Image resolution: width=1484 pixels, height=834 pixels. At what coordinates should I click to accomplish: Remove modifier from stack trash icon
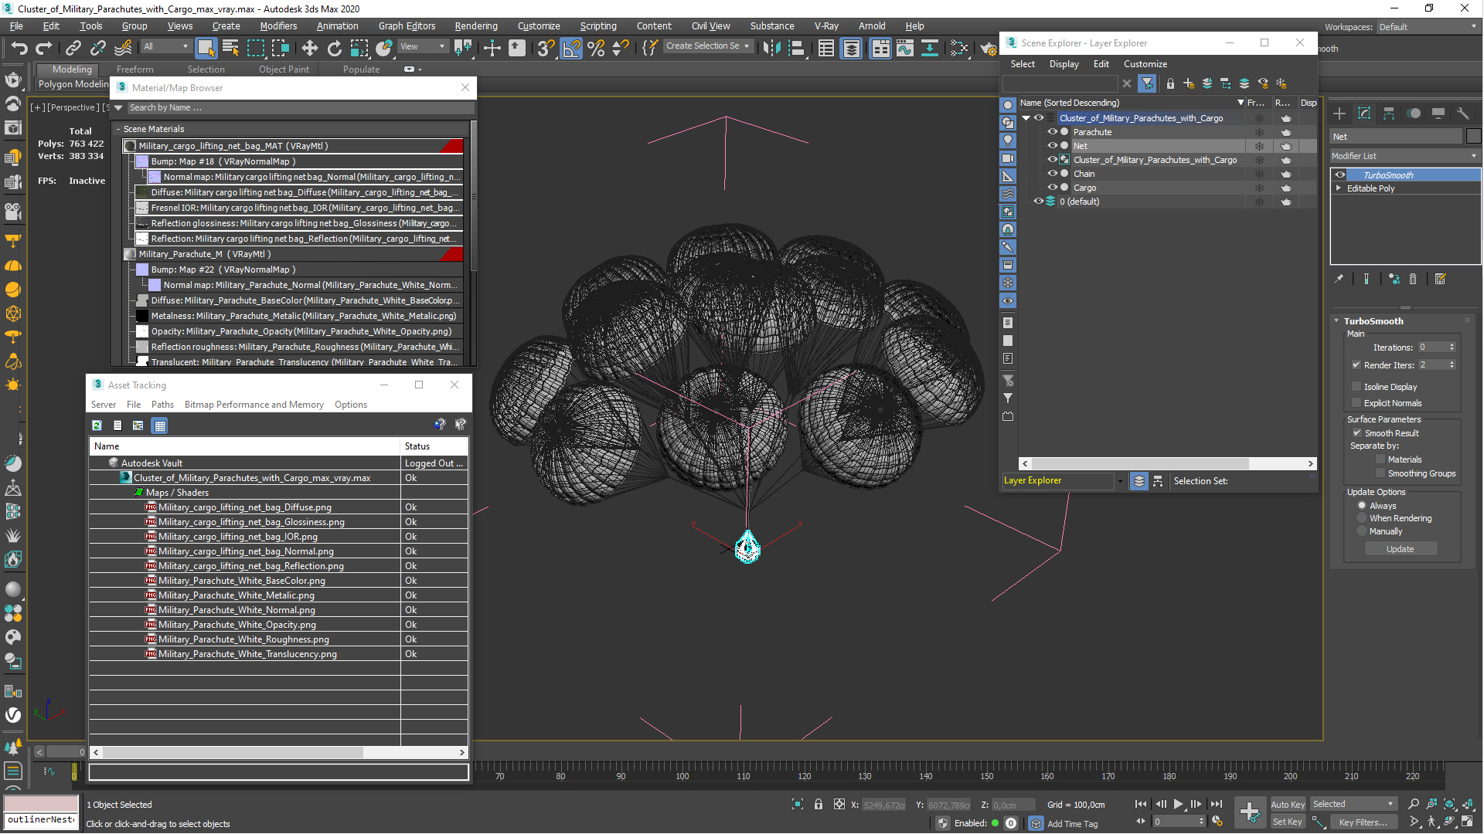(1413, 280)
